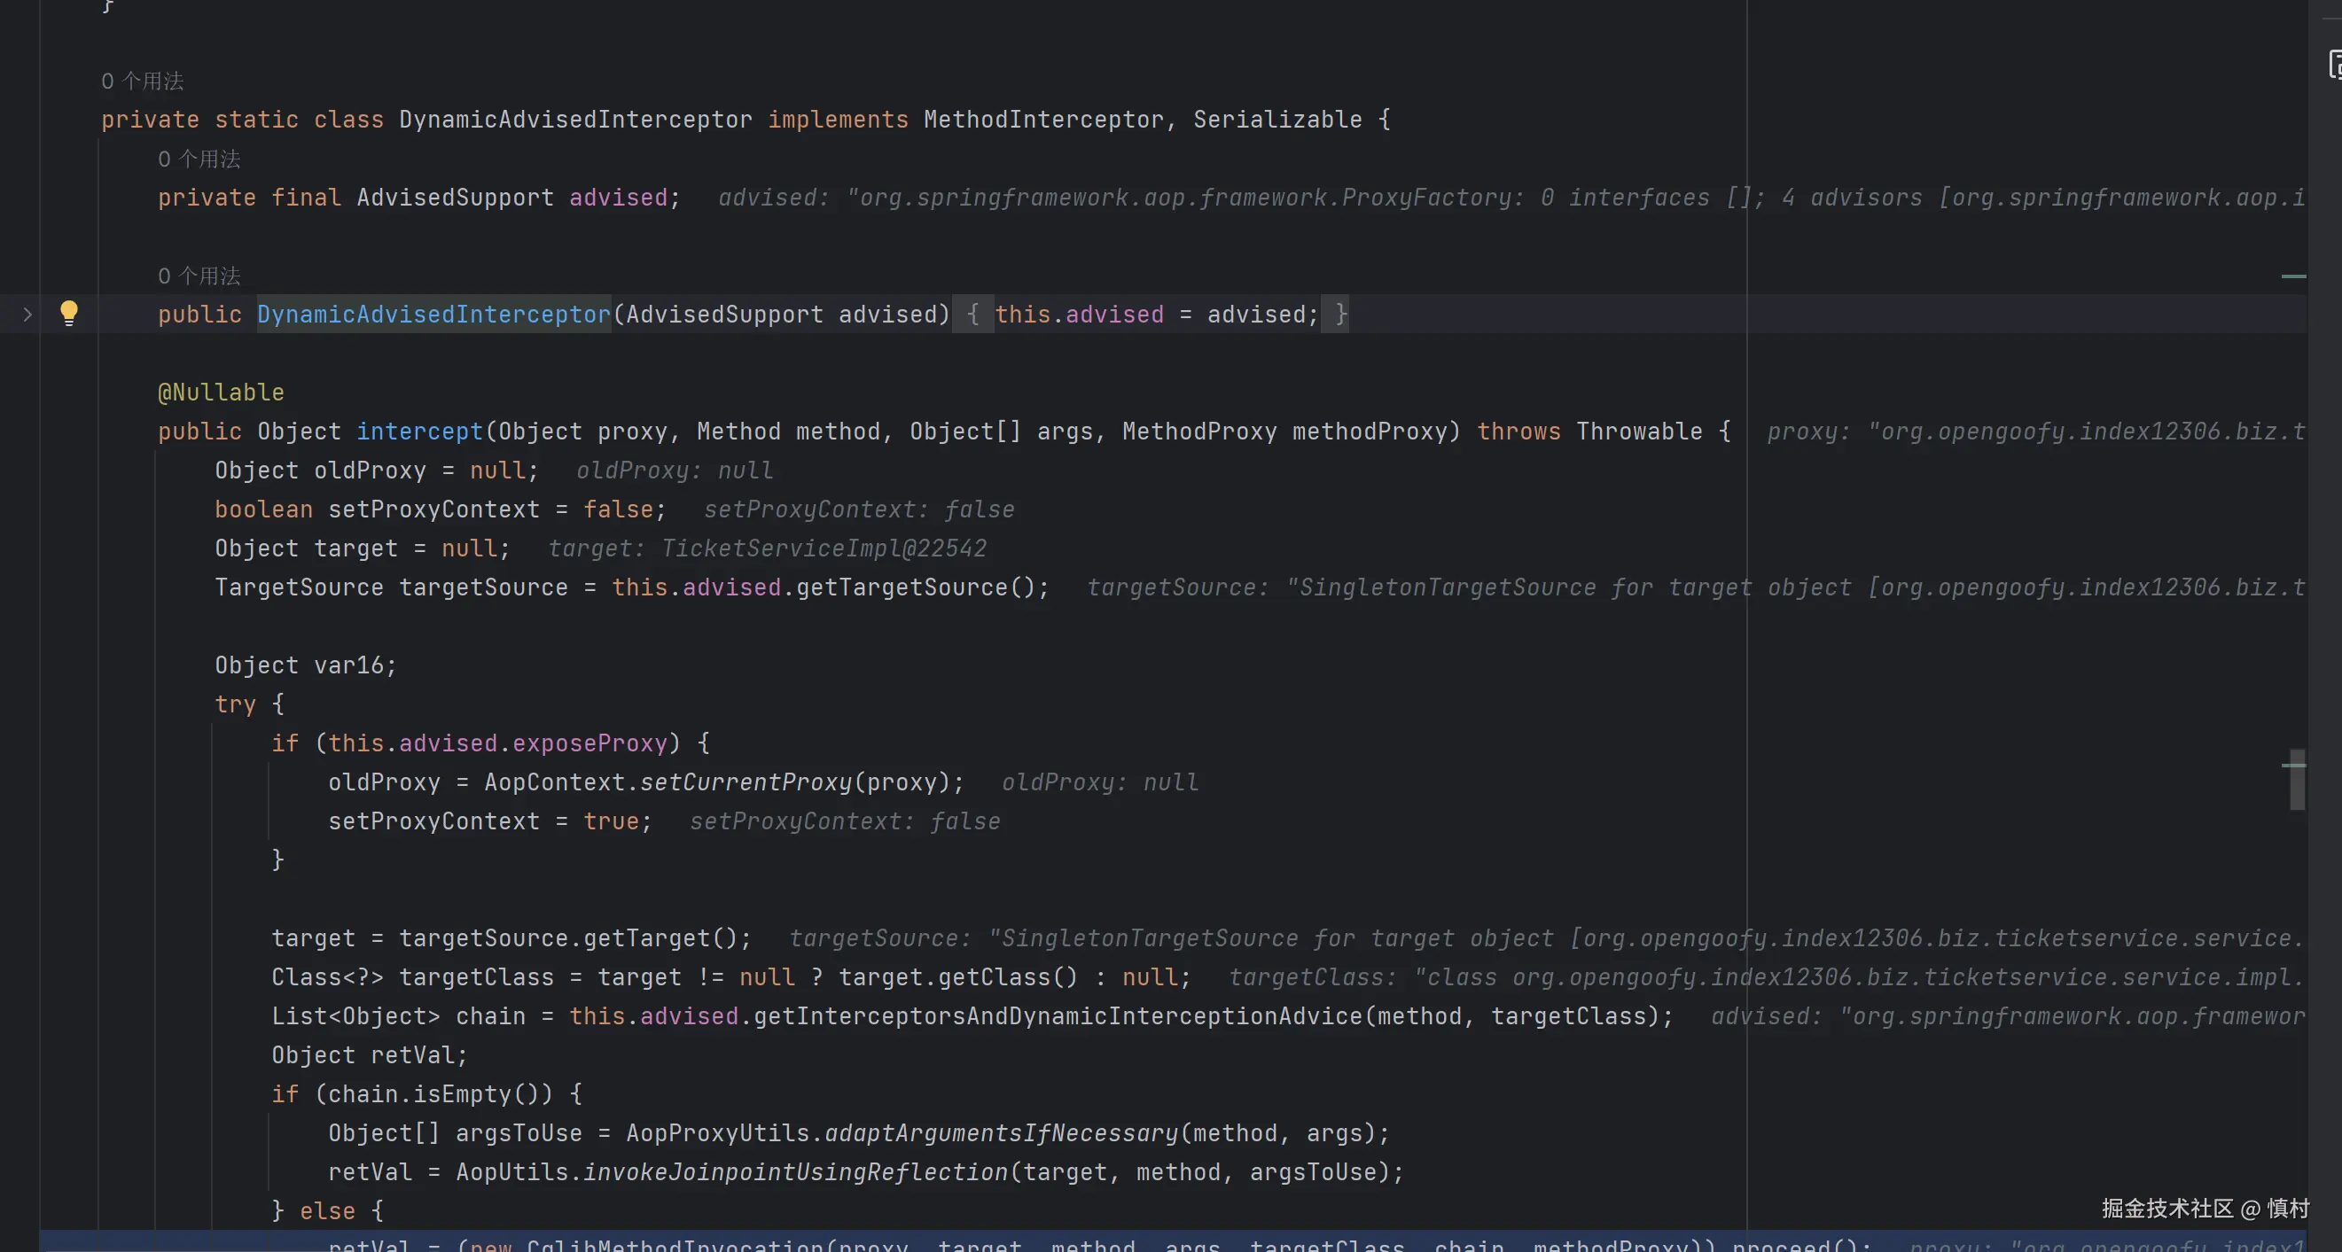Viewport: 2342px width, 1252px height.
Task: Click the highlighted DynamicAdvisedInterceptor constructor name
Action: point(433,315)
